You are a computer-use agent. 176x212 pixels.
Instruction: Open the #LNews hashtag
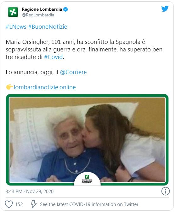(x=16, y=26)
